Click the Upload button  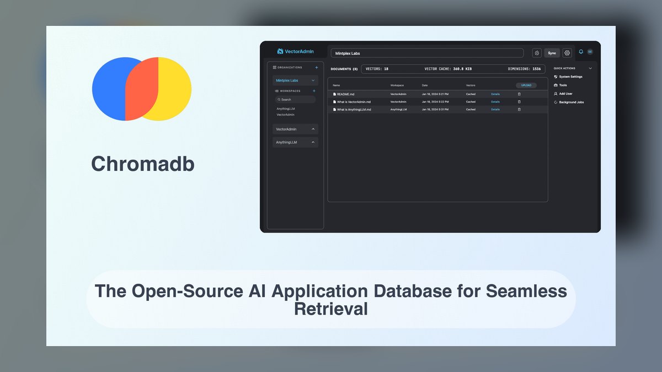(526, 85)
